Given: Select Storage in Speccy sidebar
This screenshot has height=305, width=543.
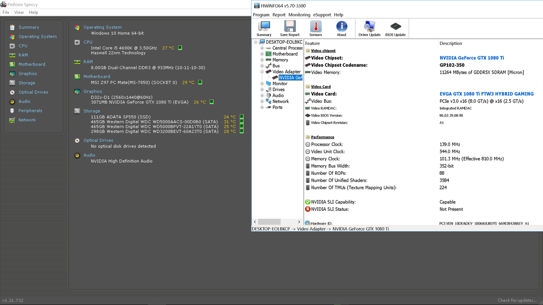Looking at the screenshot, I should (27, 83).
